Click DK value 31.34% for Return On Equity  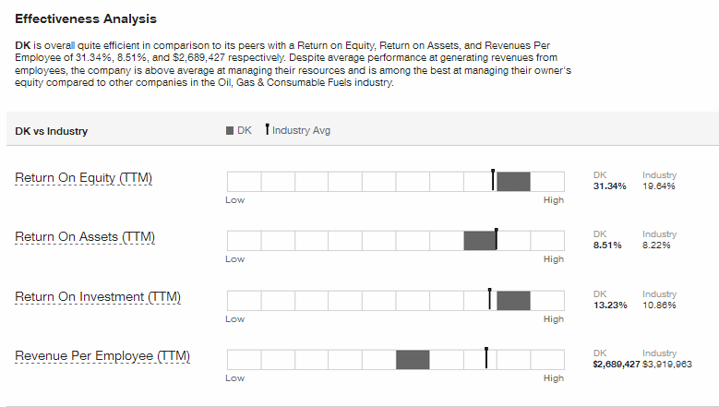tap(609, 186)
